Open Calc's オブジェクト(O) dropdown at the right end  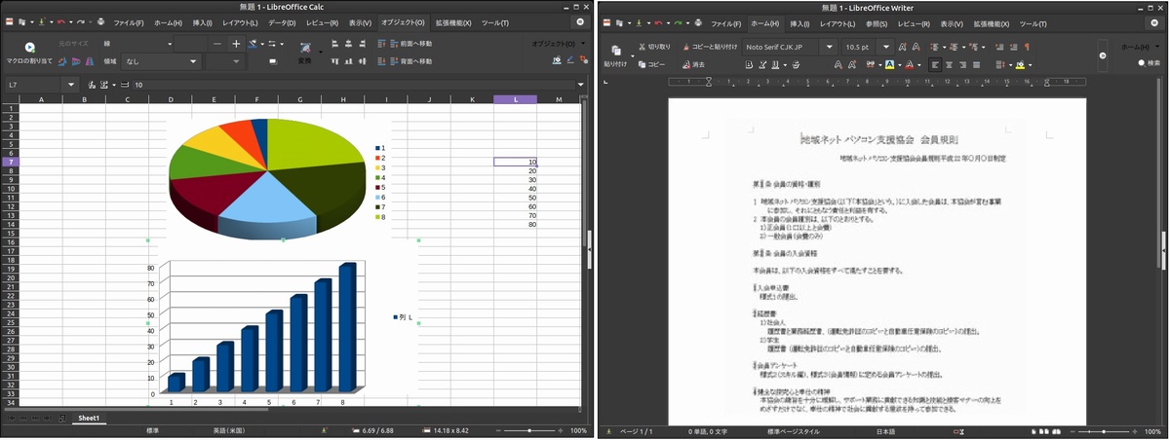tap(559, 44)
